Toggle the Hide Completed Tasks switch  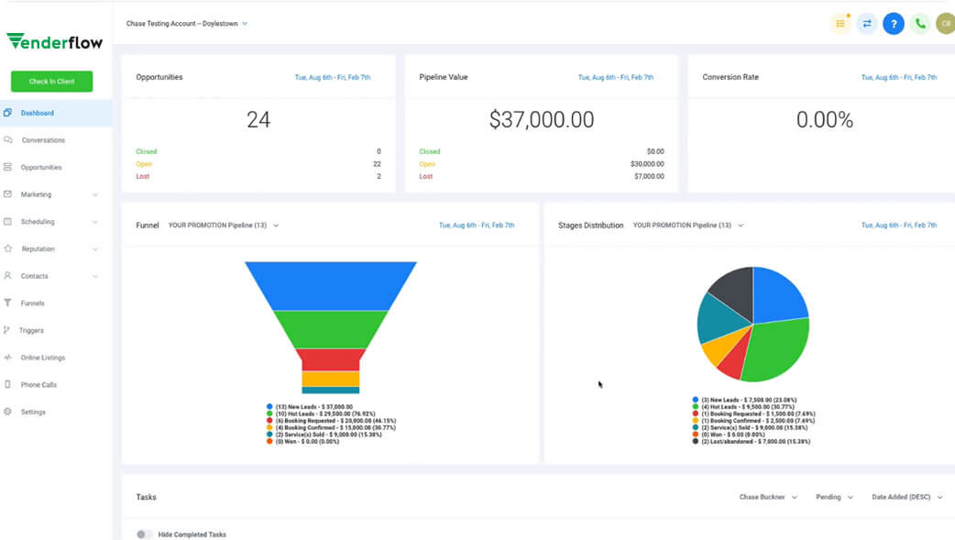coord(144,534)
